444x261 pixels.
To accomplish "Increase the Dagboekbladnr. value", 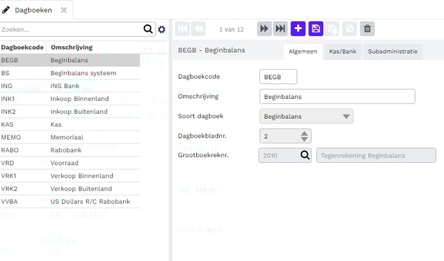I will [305, 132].
